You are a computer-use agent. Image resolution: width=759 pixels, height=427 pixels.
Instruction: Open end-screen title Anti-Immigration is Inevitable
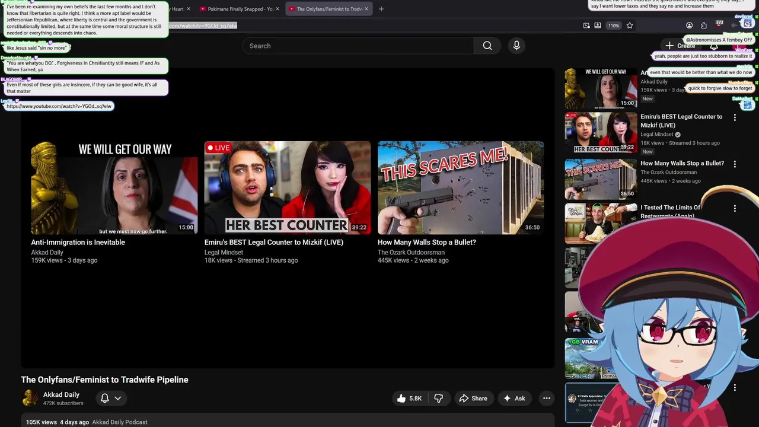coord(78,242)
